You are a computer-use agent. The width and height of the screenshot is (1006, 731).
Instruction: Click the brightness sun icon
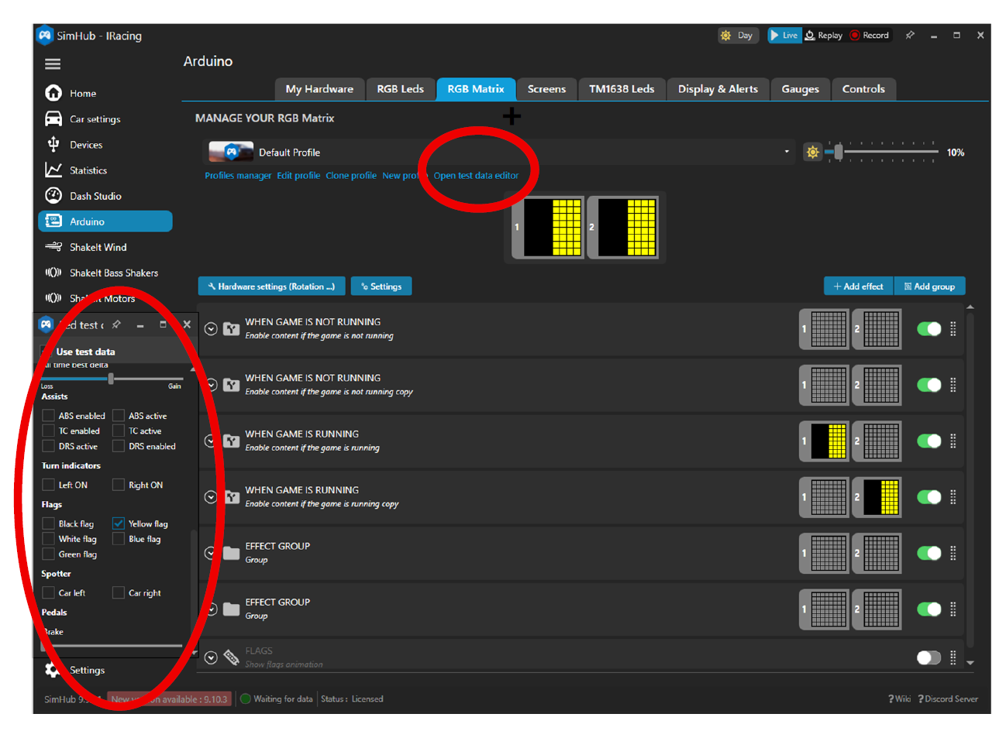[x=812, y=153]
